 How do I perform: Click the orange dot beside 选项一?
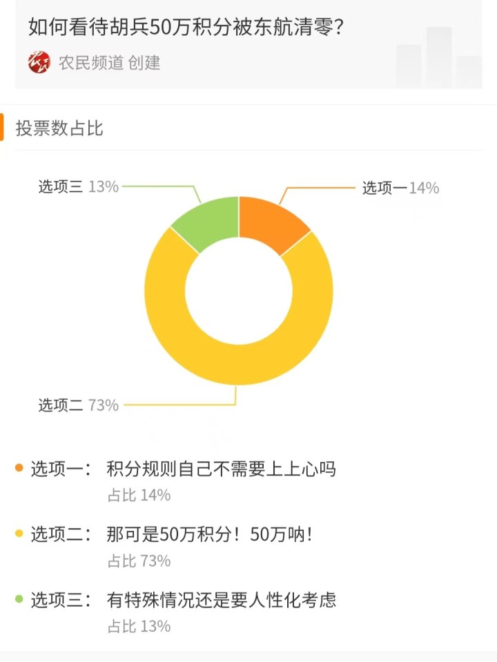tap(19, 469)
